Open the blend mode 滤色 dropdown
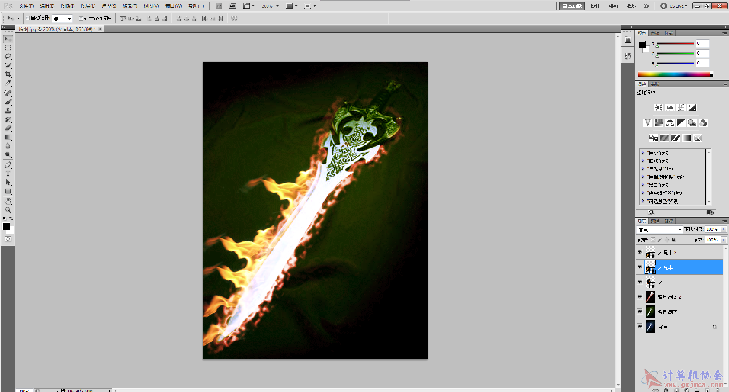Screen dimensions: 729x392 point(660,230)
